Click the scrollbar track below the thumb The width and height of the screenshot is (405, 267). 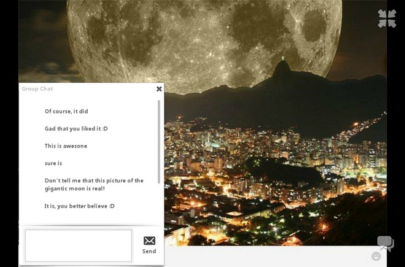click(159, 204)
